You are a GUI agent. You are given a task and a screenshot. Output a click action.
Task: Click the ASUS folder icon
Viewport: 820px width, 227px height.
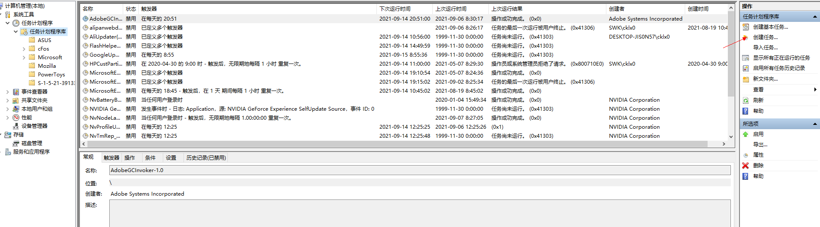32,40
